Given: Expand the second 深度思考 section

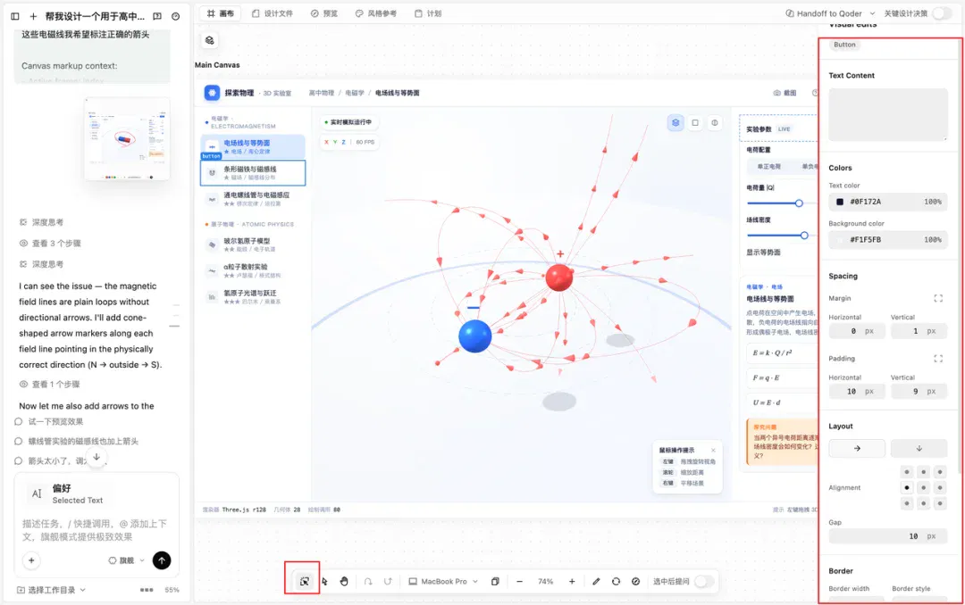Looking at the screenshot, I should 41,264.
